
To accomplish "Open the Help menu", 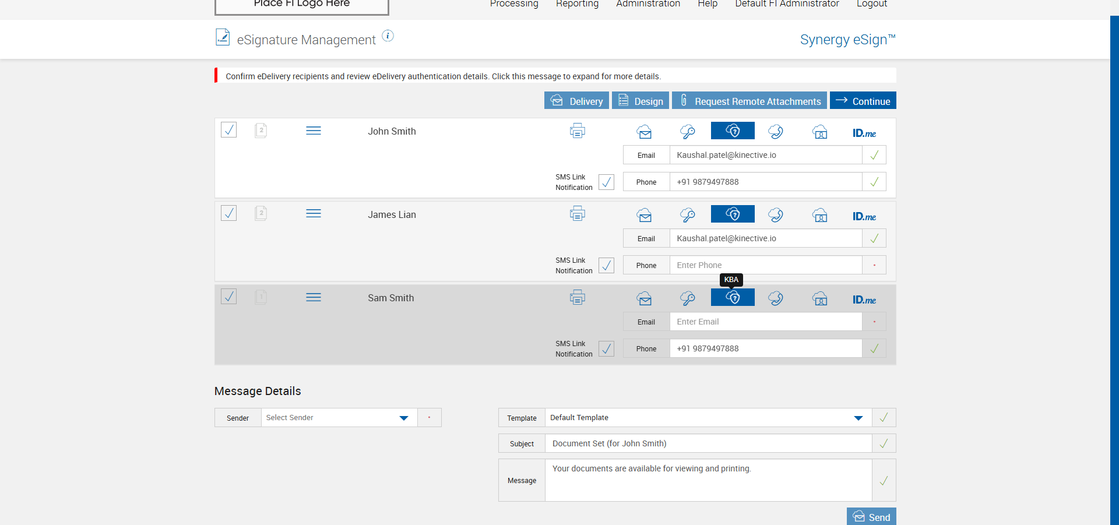I will pyautogui.click(x=708, y=4).
